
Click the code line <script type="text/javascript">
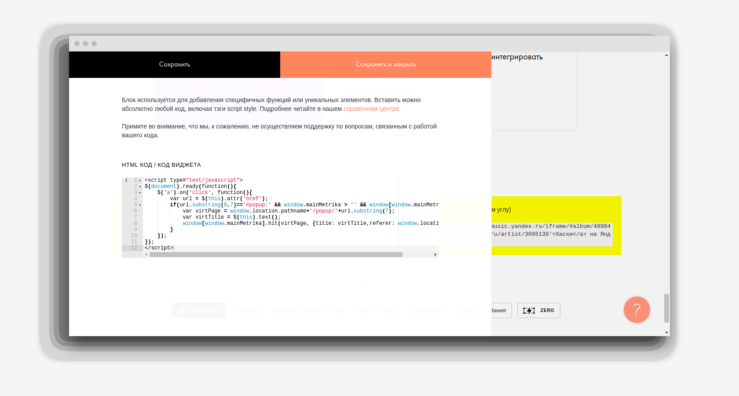click(194, 180)
